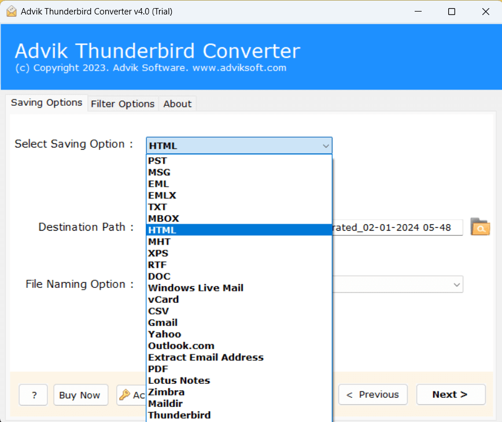Select Gmail as the saving option
The height and width of the screenshot is (422, 502).
coord(239,323)
